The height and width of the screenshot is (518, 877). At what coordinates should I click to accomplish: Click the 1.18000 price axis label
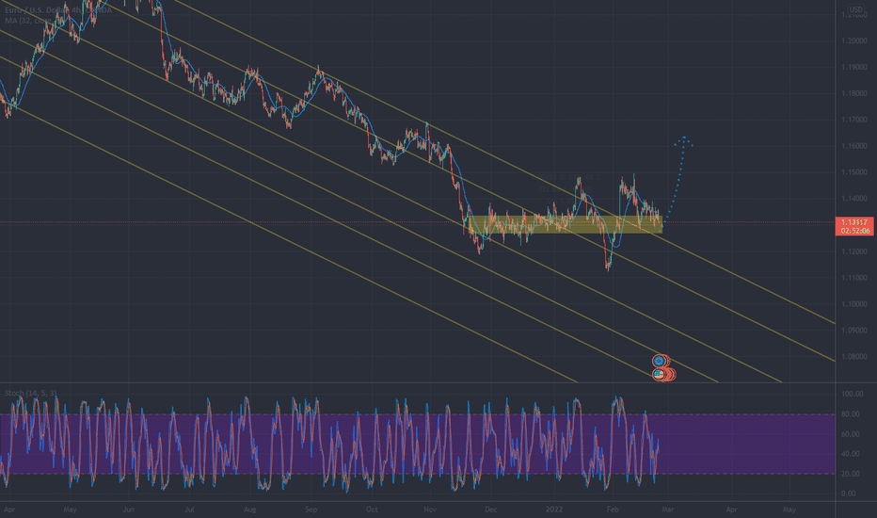coord(854,93)
